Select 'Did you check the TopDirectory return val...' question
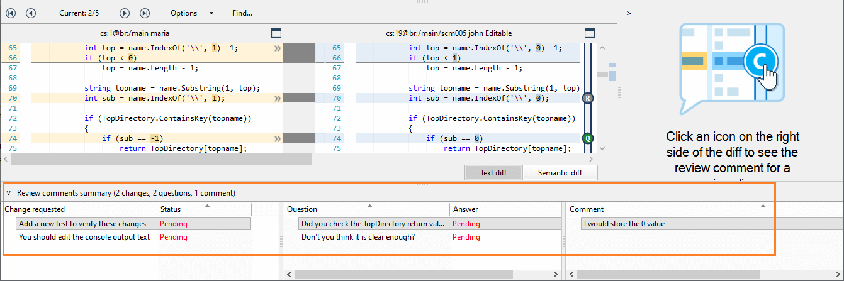Screen dimensions: 844x281 [x=373, y=224]
